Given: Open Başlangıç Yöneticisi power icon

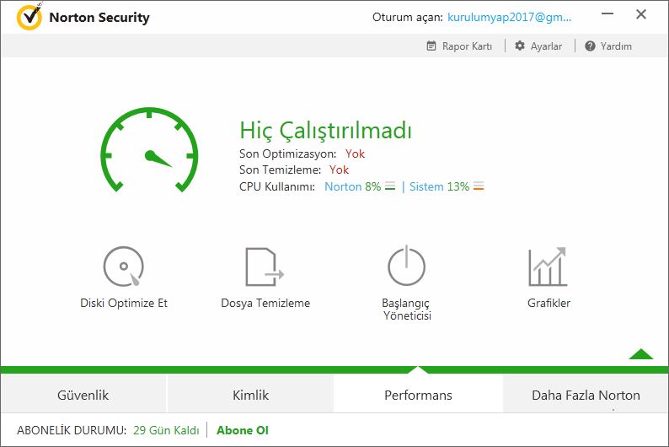Looking at the screenshot, I should point(406,266).
